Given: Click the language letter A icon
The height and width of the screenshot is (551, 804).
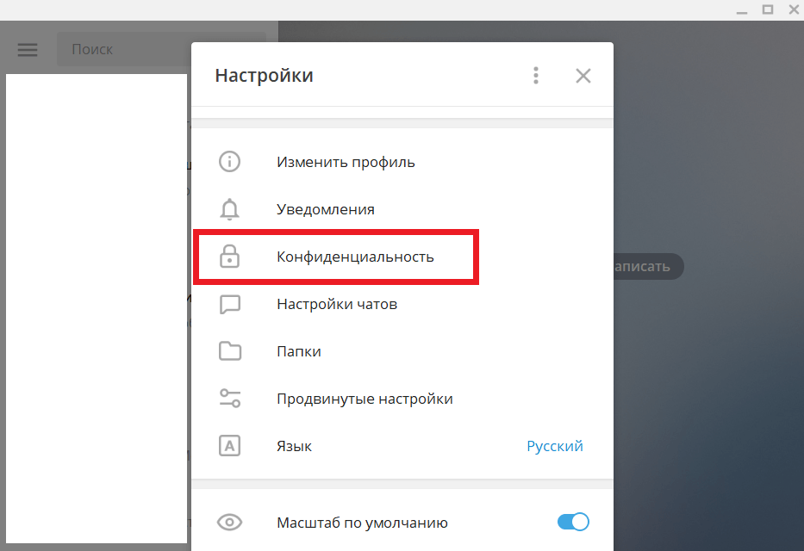Looking at the screenshot, I should tap(229, 446).
